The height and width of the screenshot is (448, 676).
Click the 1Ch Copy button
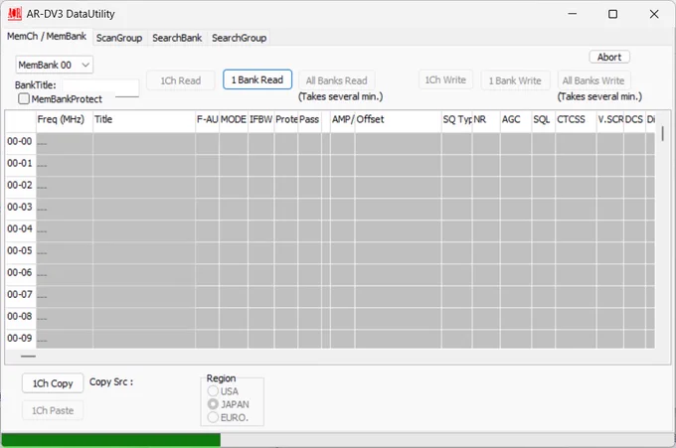click(53, 383)
